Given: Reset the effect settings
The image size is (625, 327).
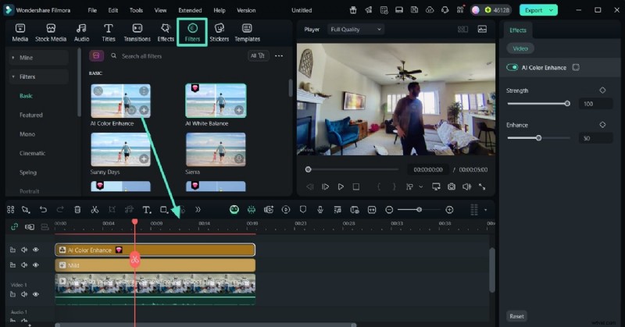Looking at the screenshot, I should point(516,316).
